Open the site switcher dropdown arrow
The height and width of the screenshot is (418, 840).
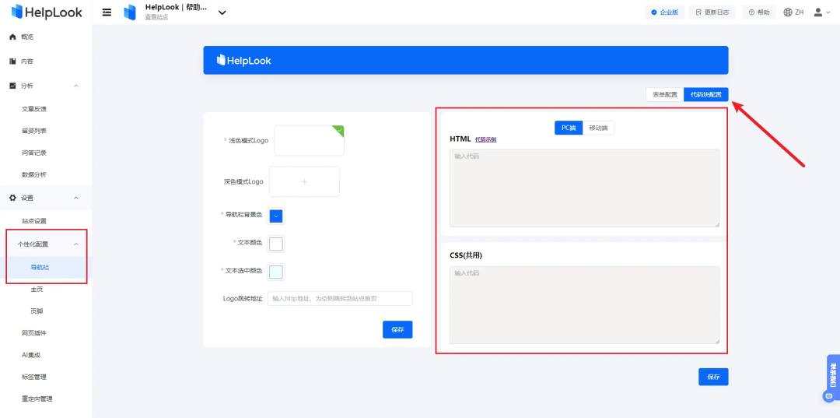222,12
